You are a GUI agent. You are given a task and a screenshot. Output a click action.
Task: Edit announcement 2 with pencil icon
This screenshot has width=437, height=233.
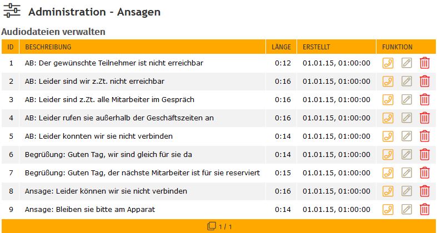coord(406,82)
